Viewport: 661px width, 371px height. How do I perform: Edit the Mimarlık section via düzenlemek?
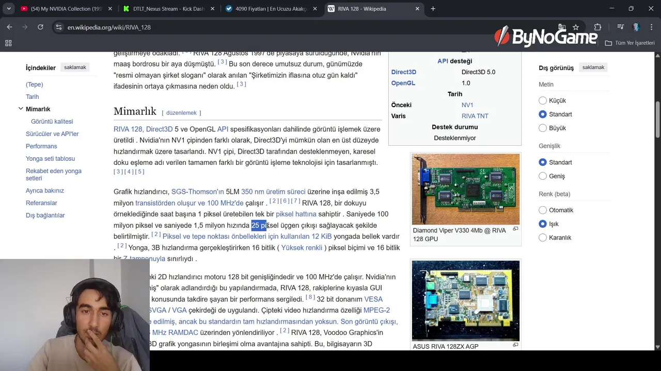181,113
